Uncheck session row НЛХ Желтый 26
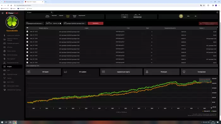221x124 pixels. click(x=27, y=56)
